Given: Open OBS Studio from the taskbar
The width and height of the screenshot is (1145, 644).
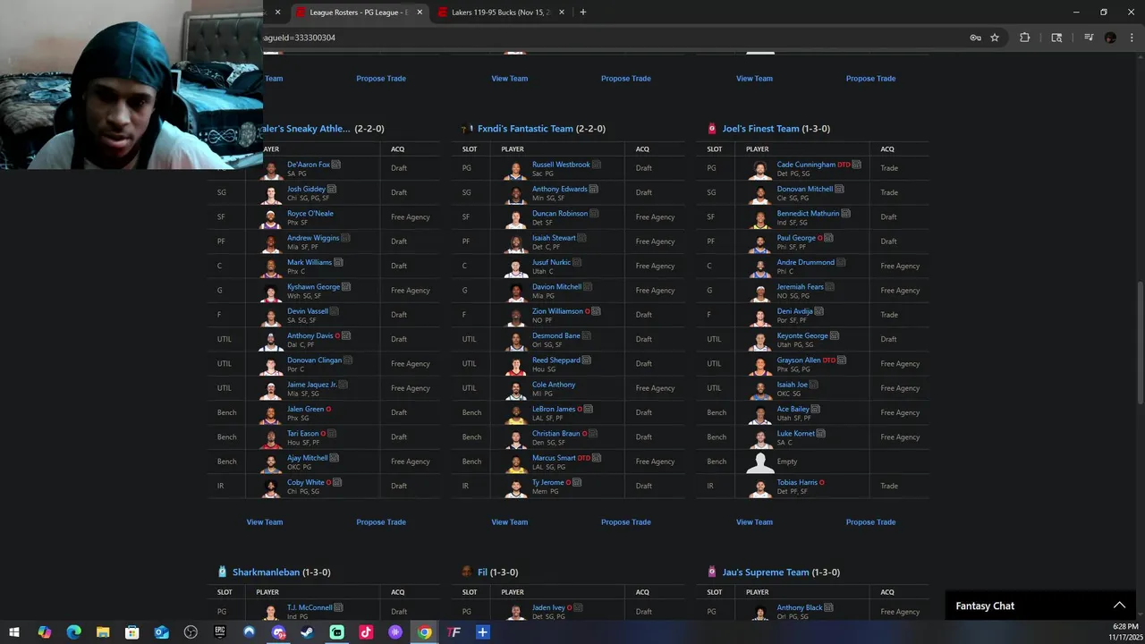Looking at the screenshot, I should click(191, 632).
